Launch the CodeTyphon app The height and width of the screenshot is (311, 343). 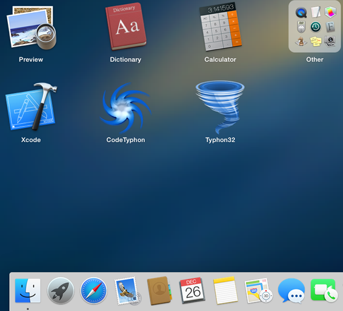125,108
